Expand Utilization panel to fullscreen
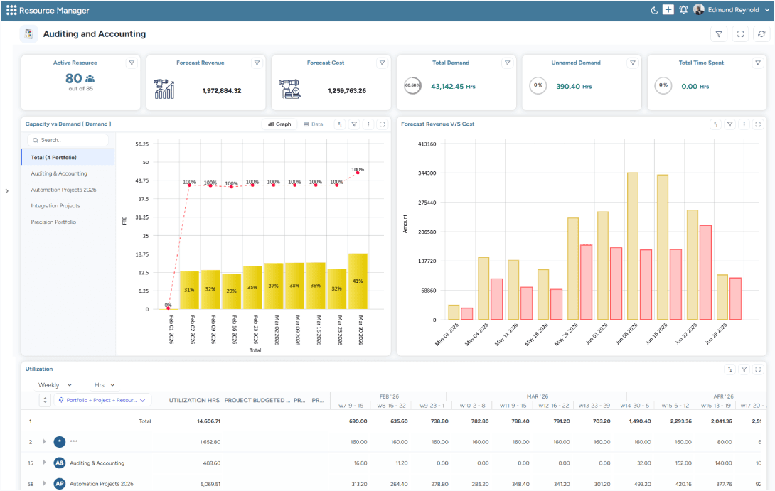Screen dimensions: 775x491 pos(758,369)
